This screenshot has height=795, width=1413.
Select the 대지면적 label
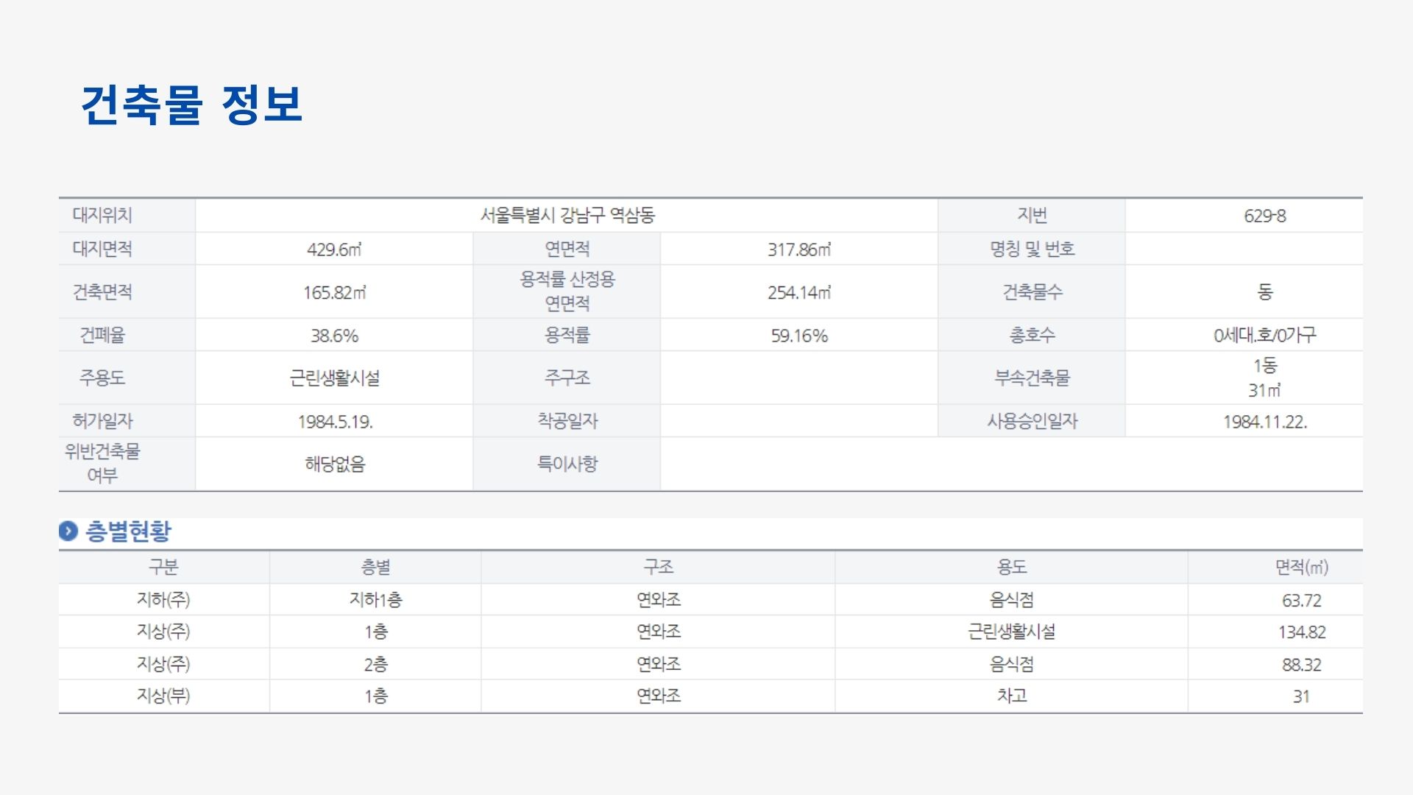click(102, 249)
